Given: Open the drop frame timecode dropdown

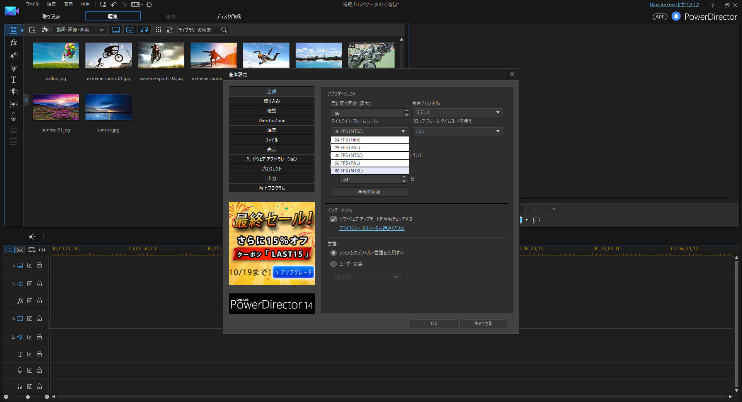Looking at the screenshot, I should click(x=458, y=131).
